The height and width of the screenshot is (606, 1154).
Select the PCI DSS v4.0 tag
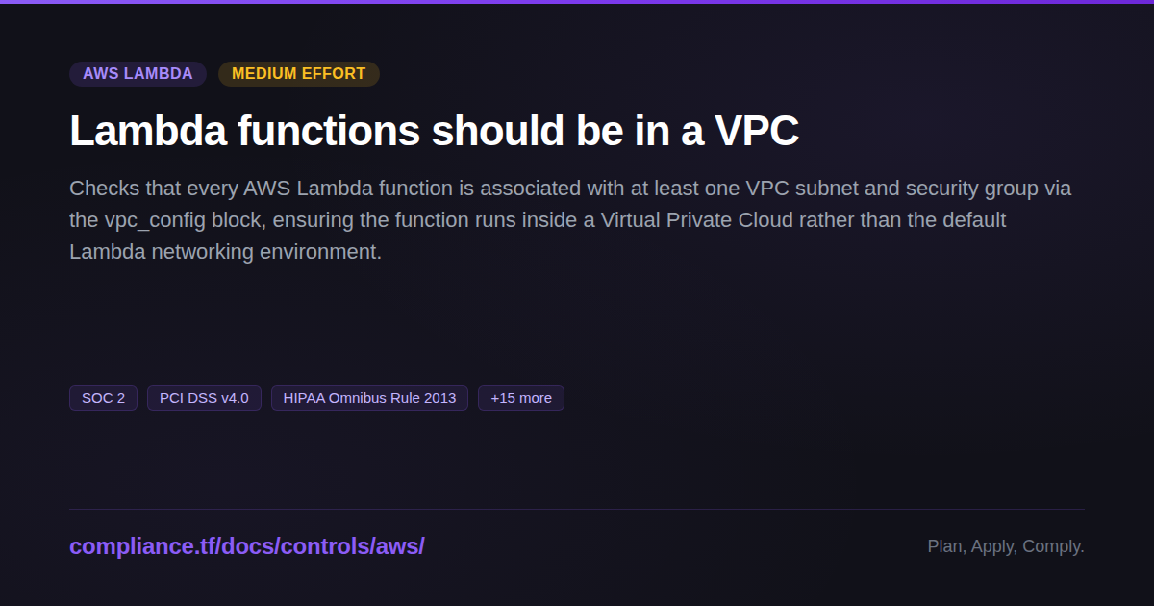(x=204, y=398)
